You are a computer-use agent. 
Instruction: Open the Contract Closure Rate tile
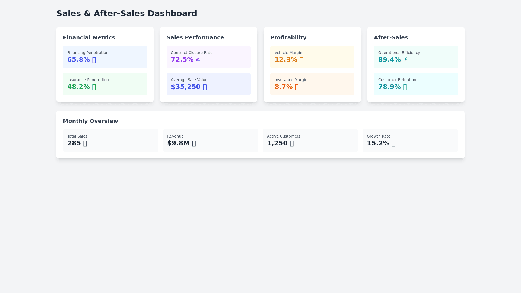(208, 57)
